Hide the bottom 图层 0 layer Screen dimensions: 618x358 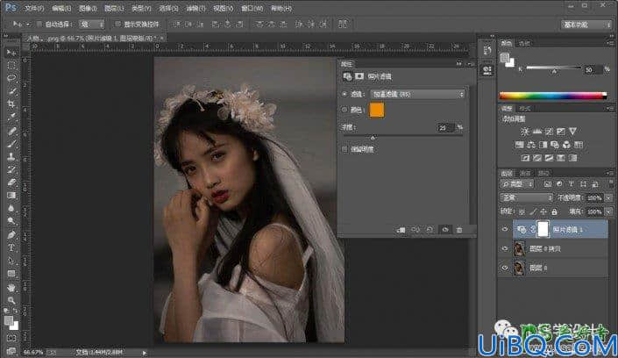pos(505,268)
